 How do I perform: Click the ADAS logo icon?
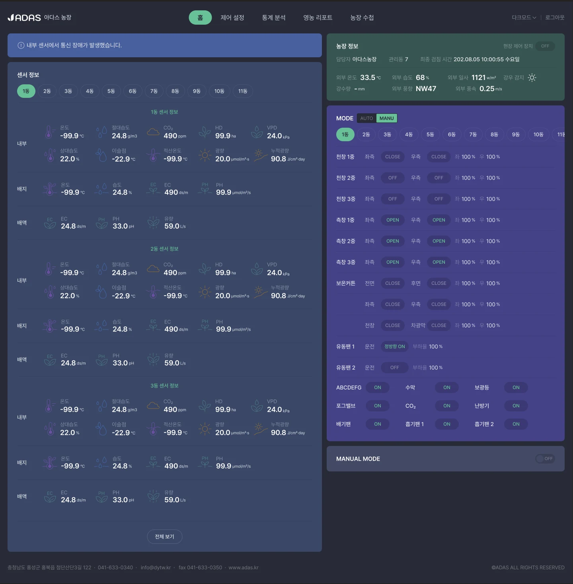pos(11,18)
